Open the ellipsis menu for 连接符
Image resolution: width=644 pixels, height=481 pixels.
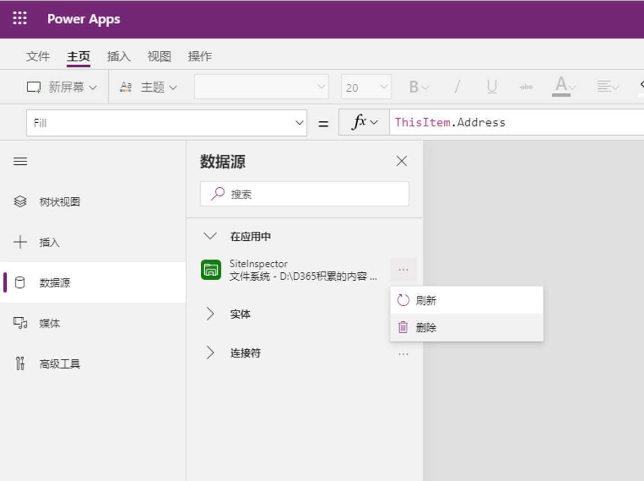403,354
